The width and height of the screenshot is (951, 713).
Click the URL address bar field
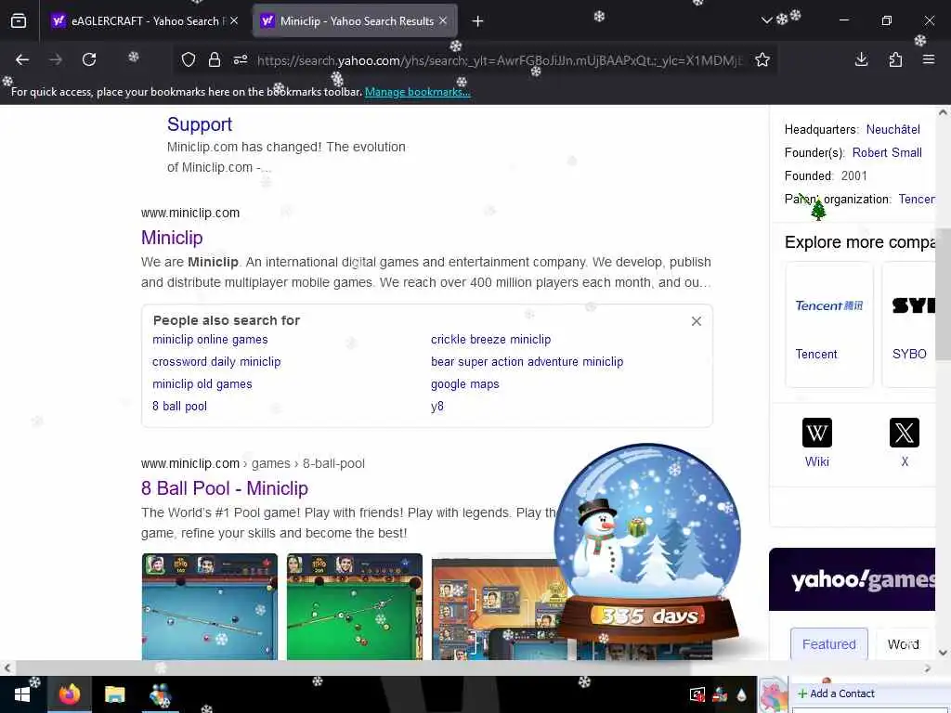click(x=498, y=60)
